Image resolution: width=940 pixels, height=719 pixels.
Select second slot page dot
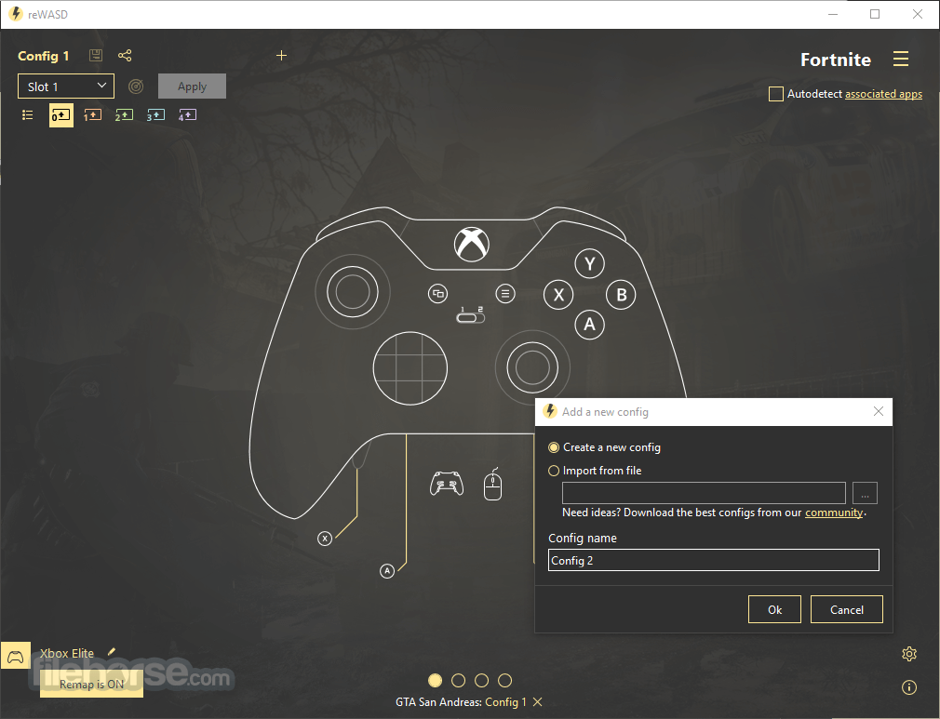[x=458, y=681]
